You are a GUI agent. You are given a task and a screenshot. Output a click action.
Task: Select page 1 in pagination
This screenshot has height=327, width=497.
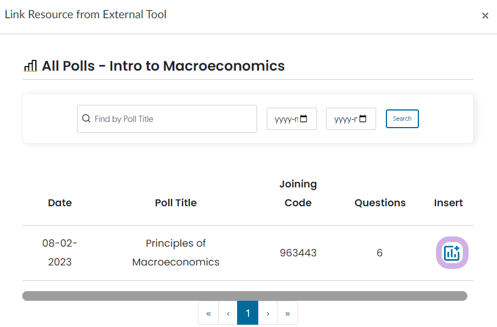[x=247, y=313]
